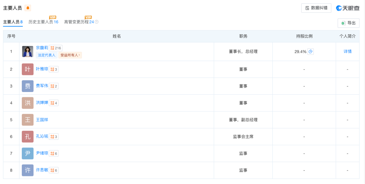
Task: Click 叶雅琼's related companies badge
Action: (54, 69)
